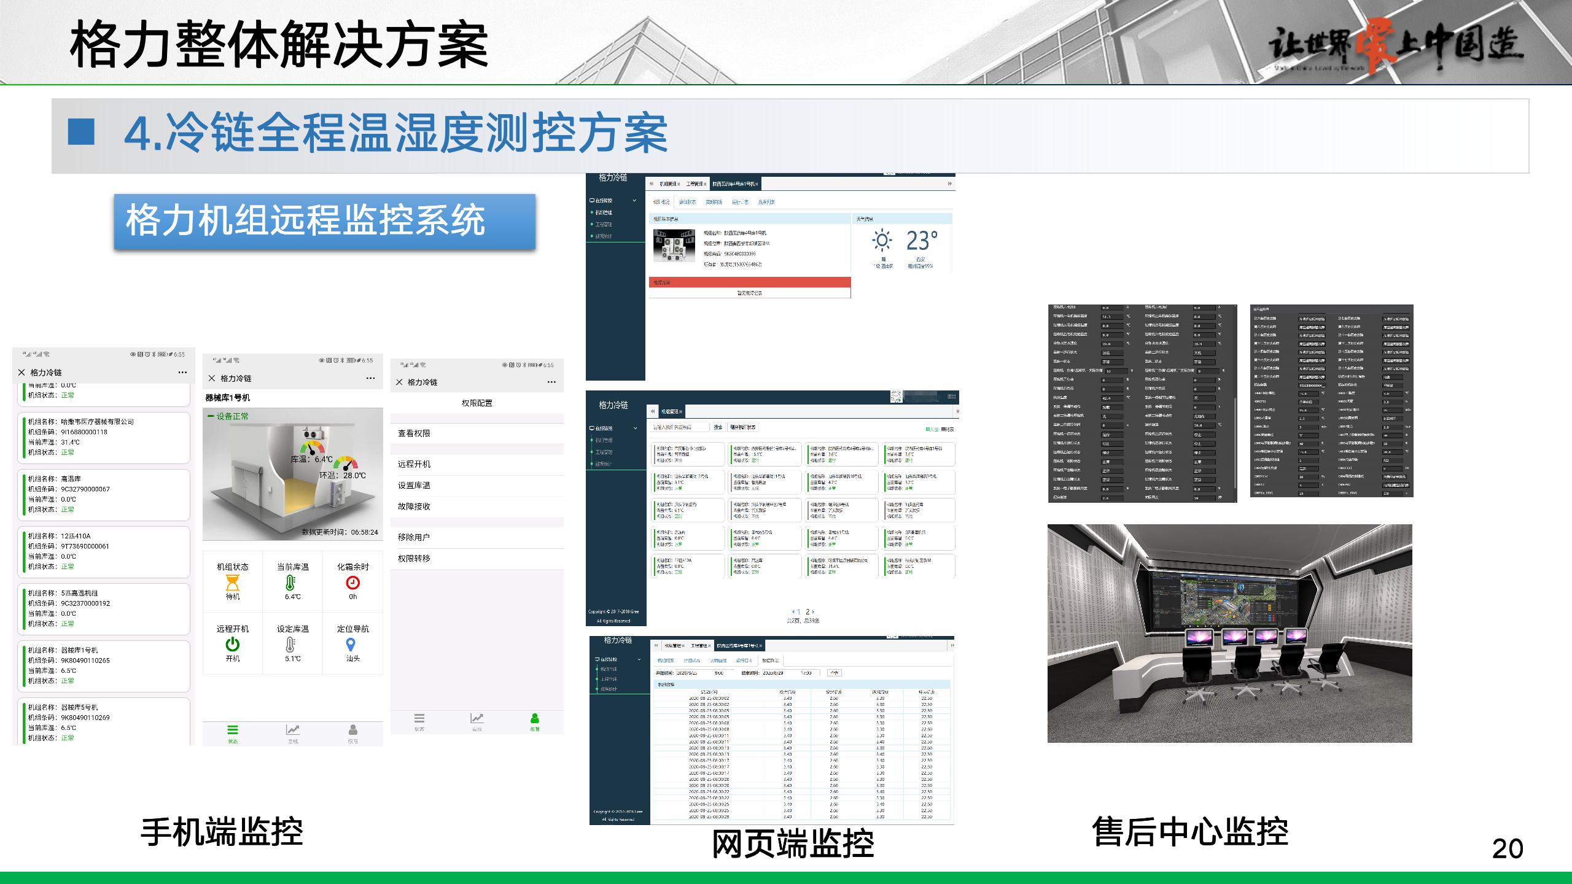Click the unit name search input field
1572x884 pixels.
679,427
